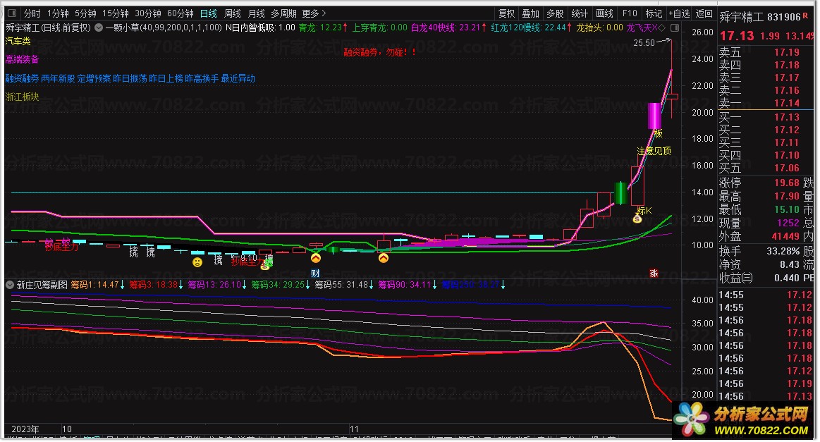The width and height of the screenshot is (820, 442).
Task: Click the 白龙40快线: 23.21 value
Action: [x=448, y=27]
